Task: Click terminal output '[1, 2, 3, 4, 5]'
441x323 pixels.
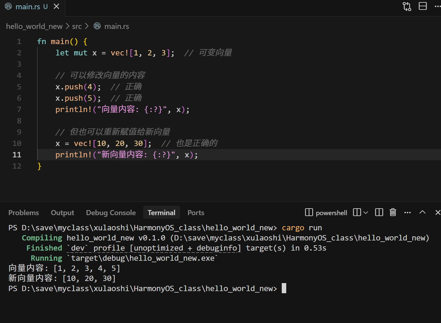Action: (x=87, y=268)
